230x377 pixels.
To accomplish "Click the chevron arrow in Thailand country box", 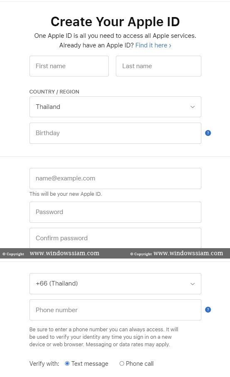I will point(193,107).
